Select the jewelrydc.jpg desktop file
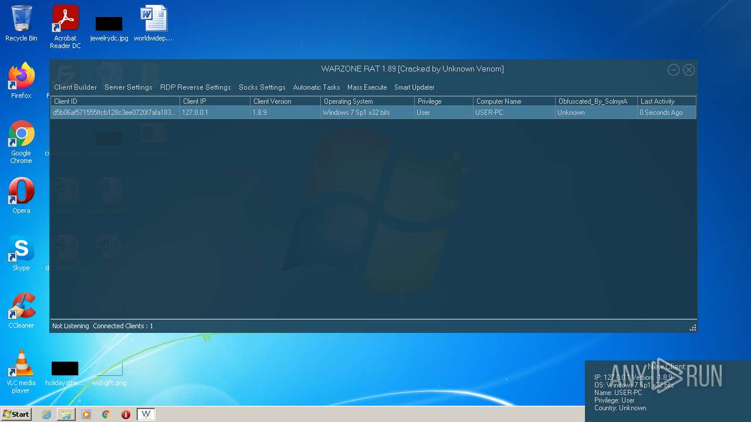Image resolution: width=751 pixels, height=422 pixels. pos(109,28)
